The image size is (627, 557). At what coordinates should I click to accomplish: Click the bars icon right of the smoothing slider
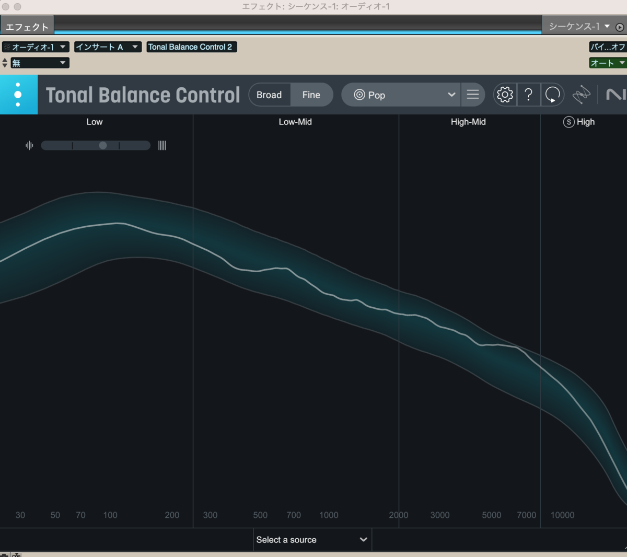[162, 145]
